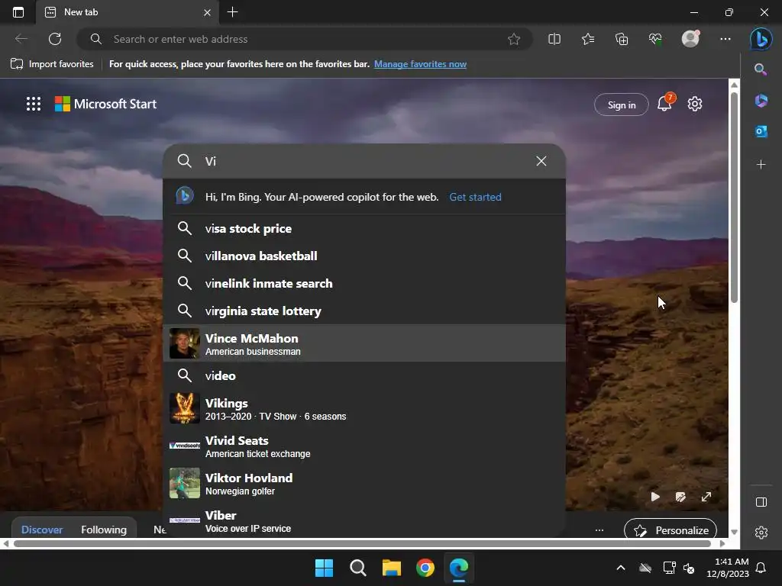This screenshot has width=782, height=586.
Task: Expand background to full view
Action: 706,497
